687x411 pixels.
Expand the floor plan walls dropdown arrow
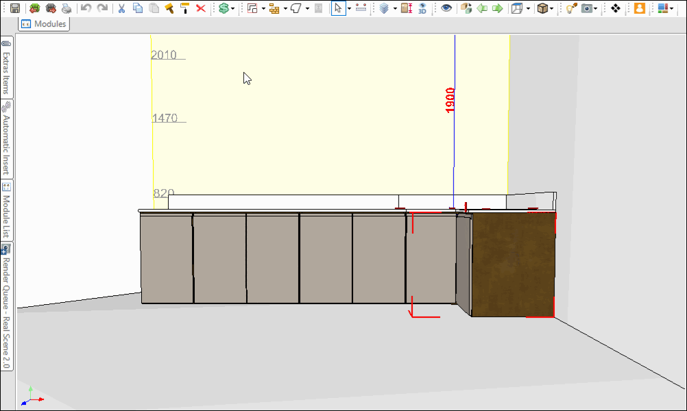[x=263, y=8]
